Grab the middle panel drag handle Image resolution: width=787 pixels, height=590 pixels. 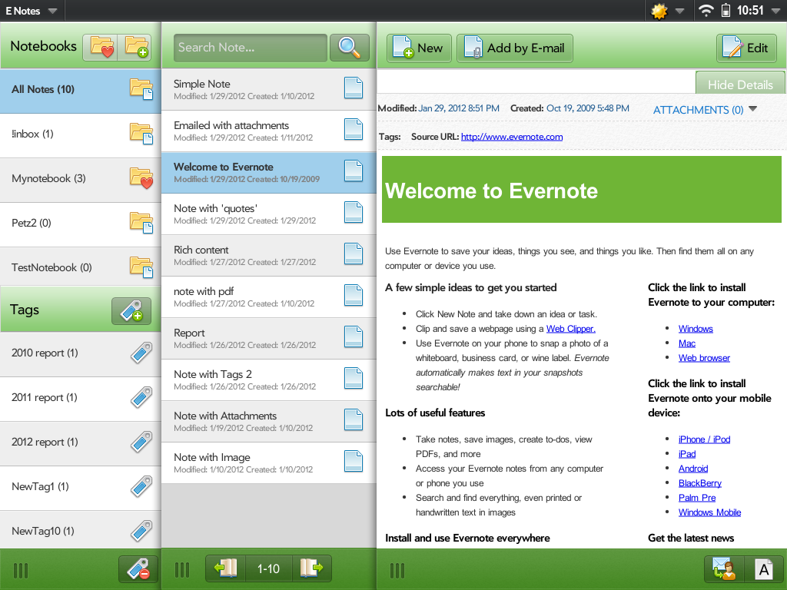(182, 570)
